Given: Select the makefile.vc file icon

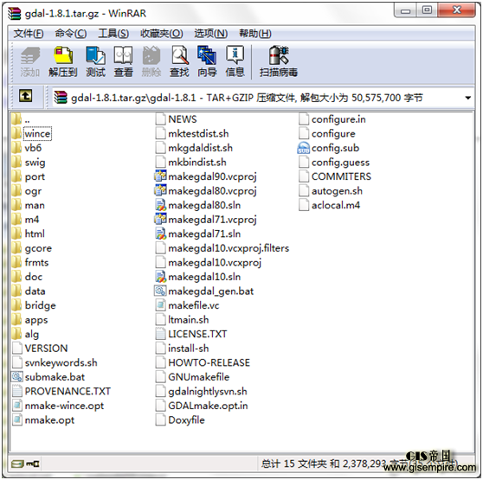Looking at the screenshot, I should tap(160, 305).
